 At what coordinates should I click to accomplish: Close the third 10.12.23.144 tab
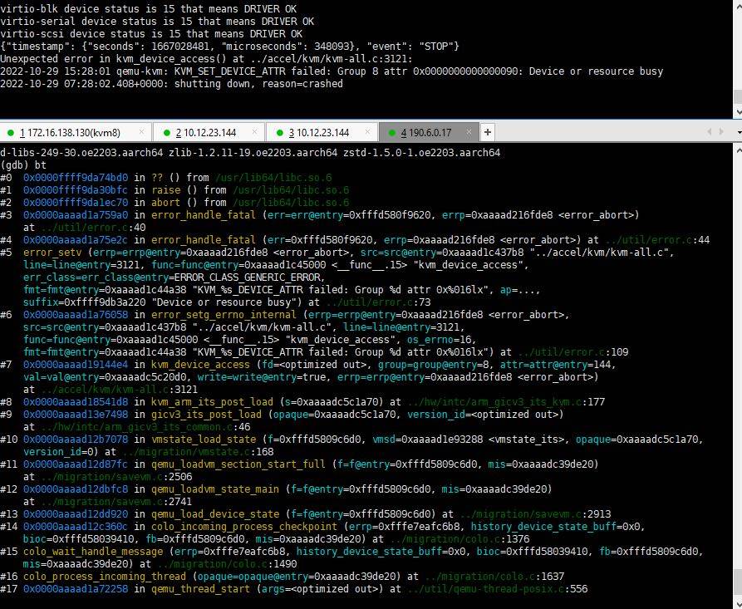[x=367, y=132]
